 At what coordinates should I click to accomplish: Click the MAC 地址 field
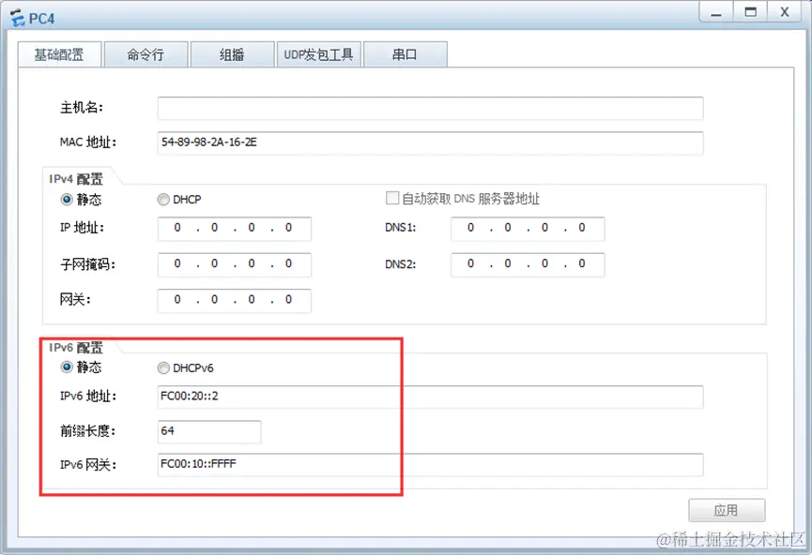(x=430, y=142)
